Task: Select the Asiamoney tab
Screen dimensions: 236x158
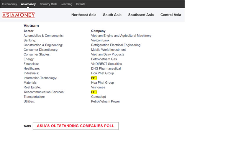Action: (x=28, y=4)
